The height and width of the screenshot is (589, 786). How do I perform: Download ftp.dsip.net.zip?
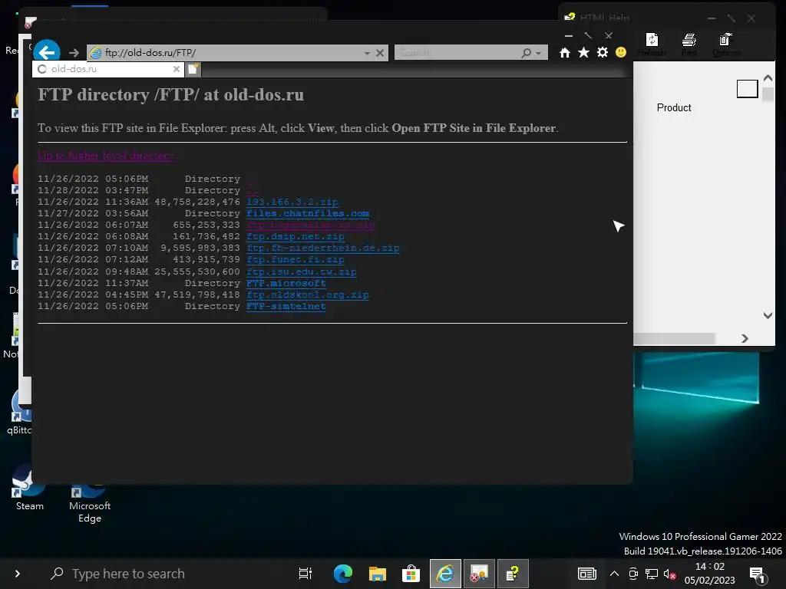coord(296,236)
